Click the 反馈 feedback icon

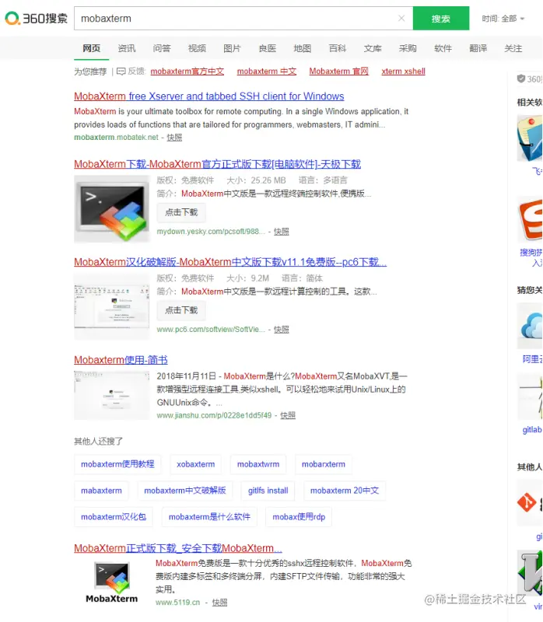click(121, 72)
